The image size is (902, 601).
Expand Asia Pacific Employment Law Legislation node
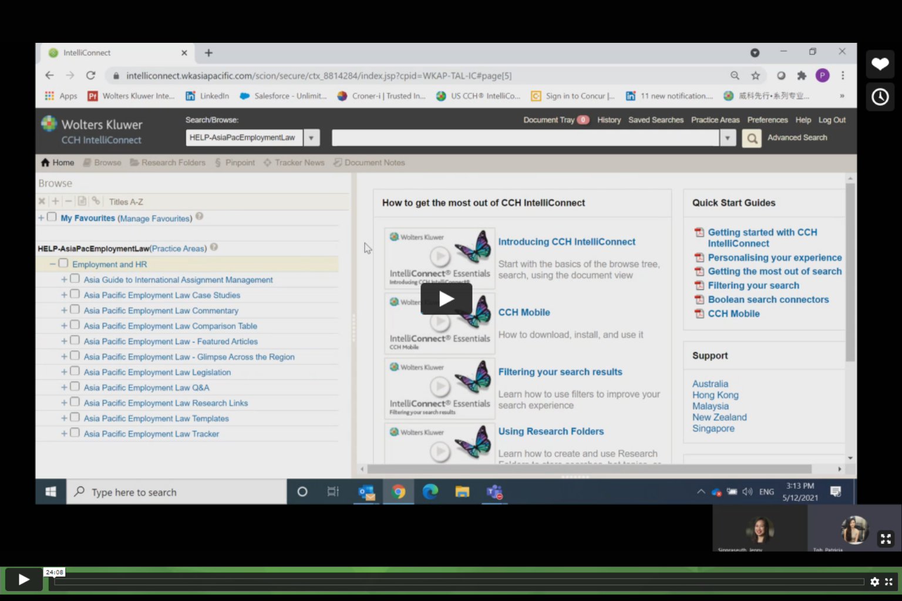(64, 372)
